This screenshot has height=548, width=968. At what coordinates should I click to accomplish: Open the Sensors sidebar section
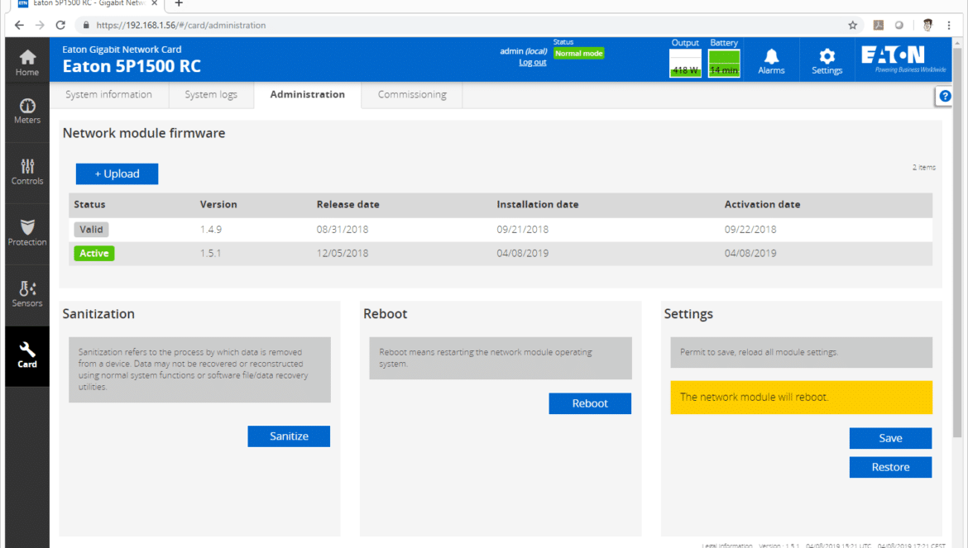pyautogui.click(x=27, y=294)
